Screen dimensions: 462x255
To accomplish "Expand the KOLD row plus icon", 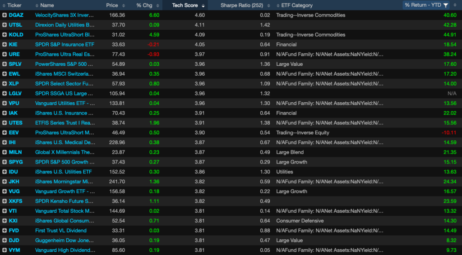I will click(5, 35).
